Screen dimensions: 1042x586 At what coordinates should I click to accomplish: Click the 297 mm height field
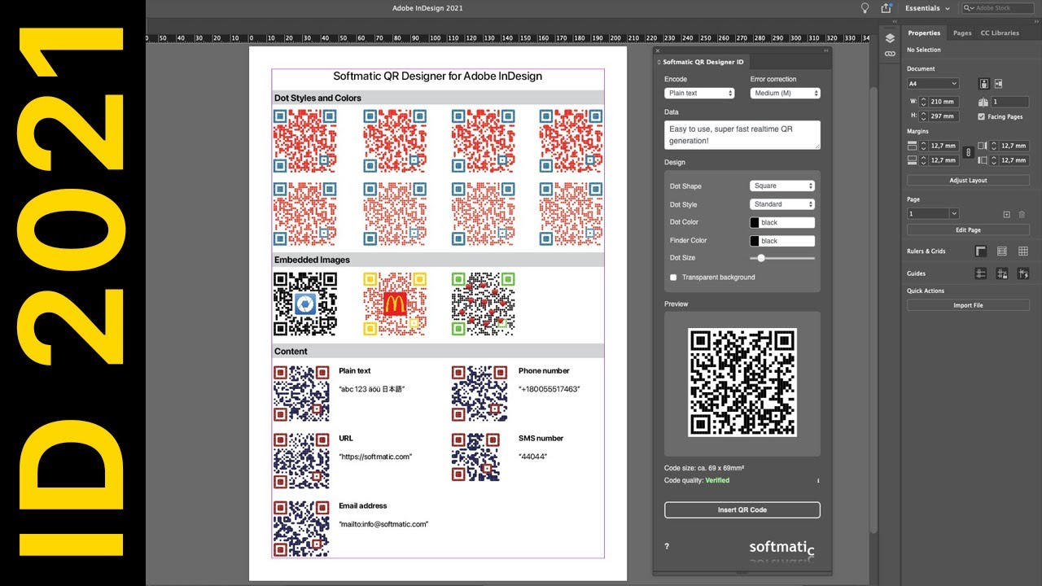coord(943,116)
